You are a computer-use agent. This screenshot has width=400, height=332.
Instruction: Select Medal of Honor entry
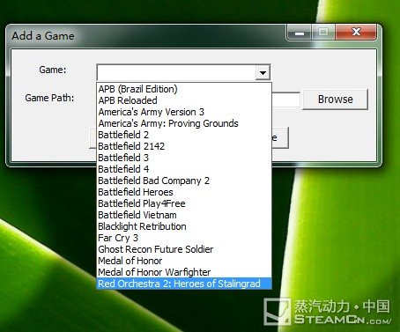click(x=184, y=261)
